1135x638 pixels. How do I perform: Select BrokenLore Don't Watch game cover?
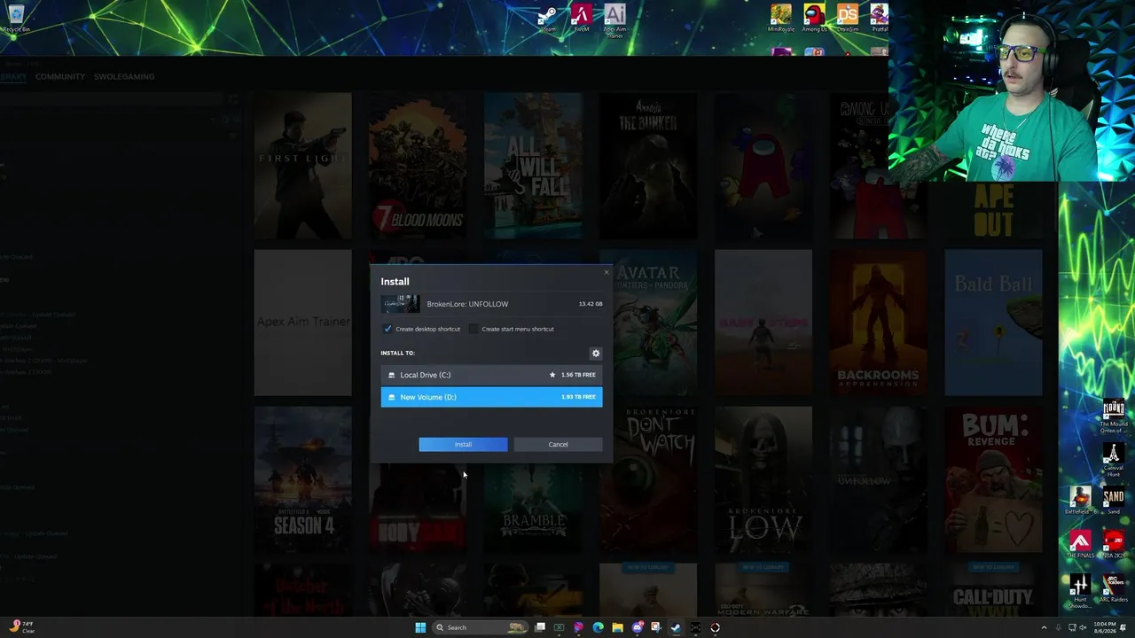[654, 479]
